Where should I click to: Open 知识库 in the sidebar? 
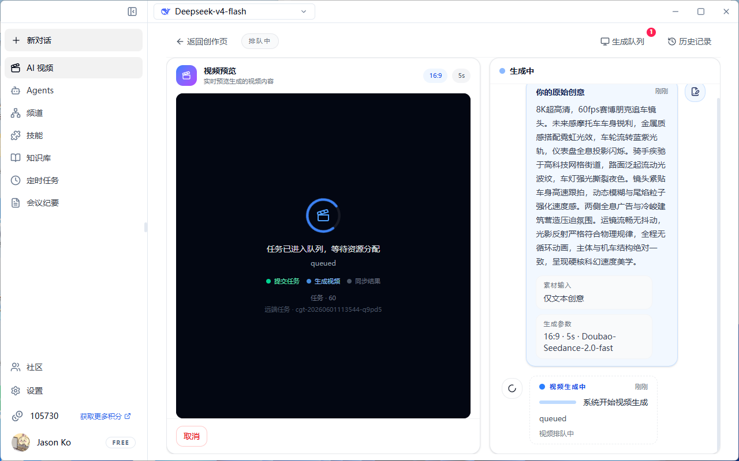click(x=73, y=158)
